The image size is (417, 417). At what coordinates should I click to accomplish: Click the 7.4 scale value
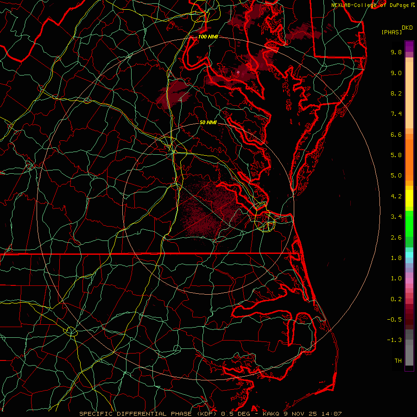[396, 114]
